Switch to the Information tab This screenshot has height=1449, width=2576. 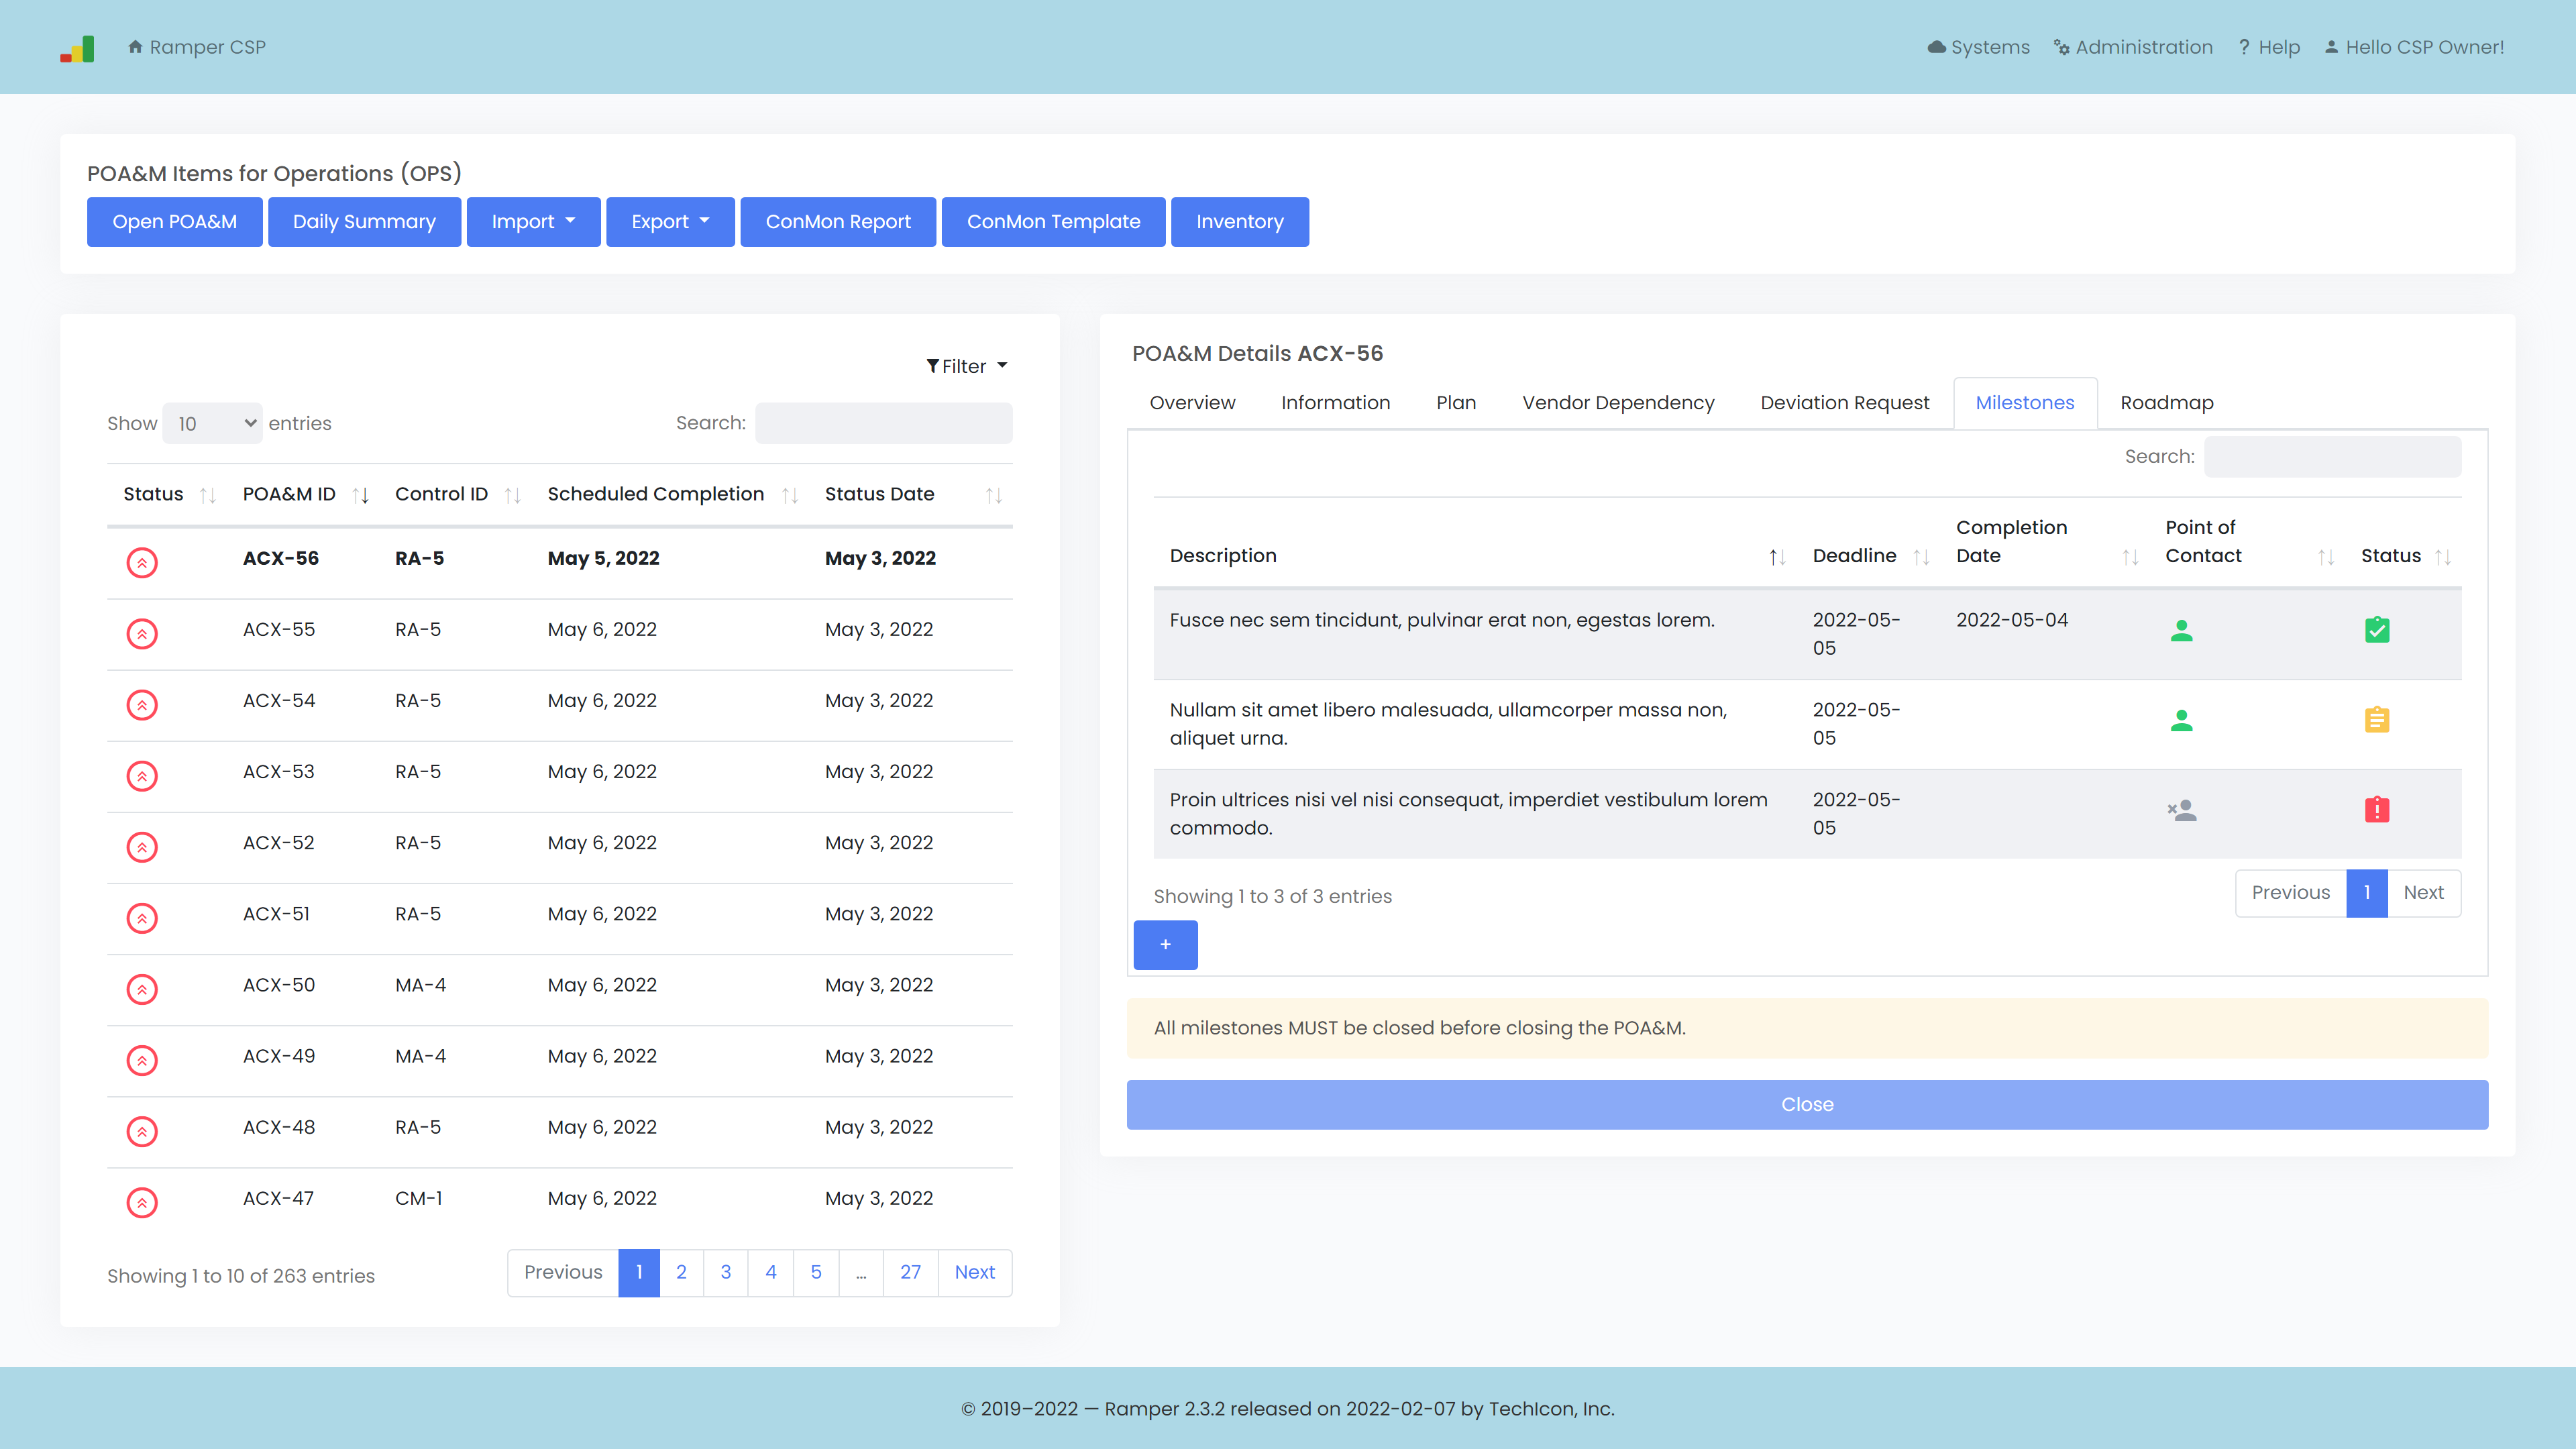(x=1335, y=402)
